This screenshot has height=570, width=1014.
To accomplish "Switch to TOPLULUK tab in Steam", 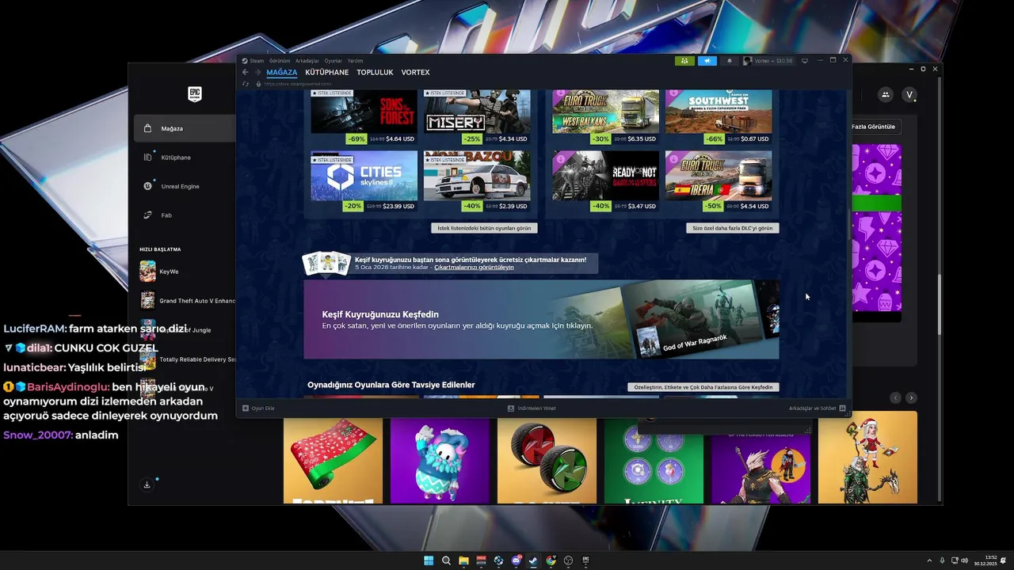I will click(375, 72).
